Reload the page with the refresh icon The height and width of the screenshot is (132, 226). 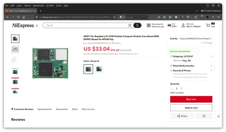18,17
